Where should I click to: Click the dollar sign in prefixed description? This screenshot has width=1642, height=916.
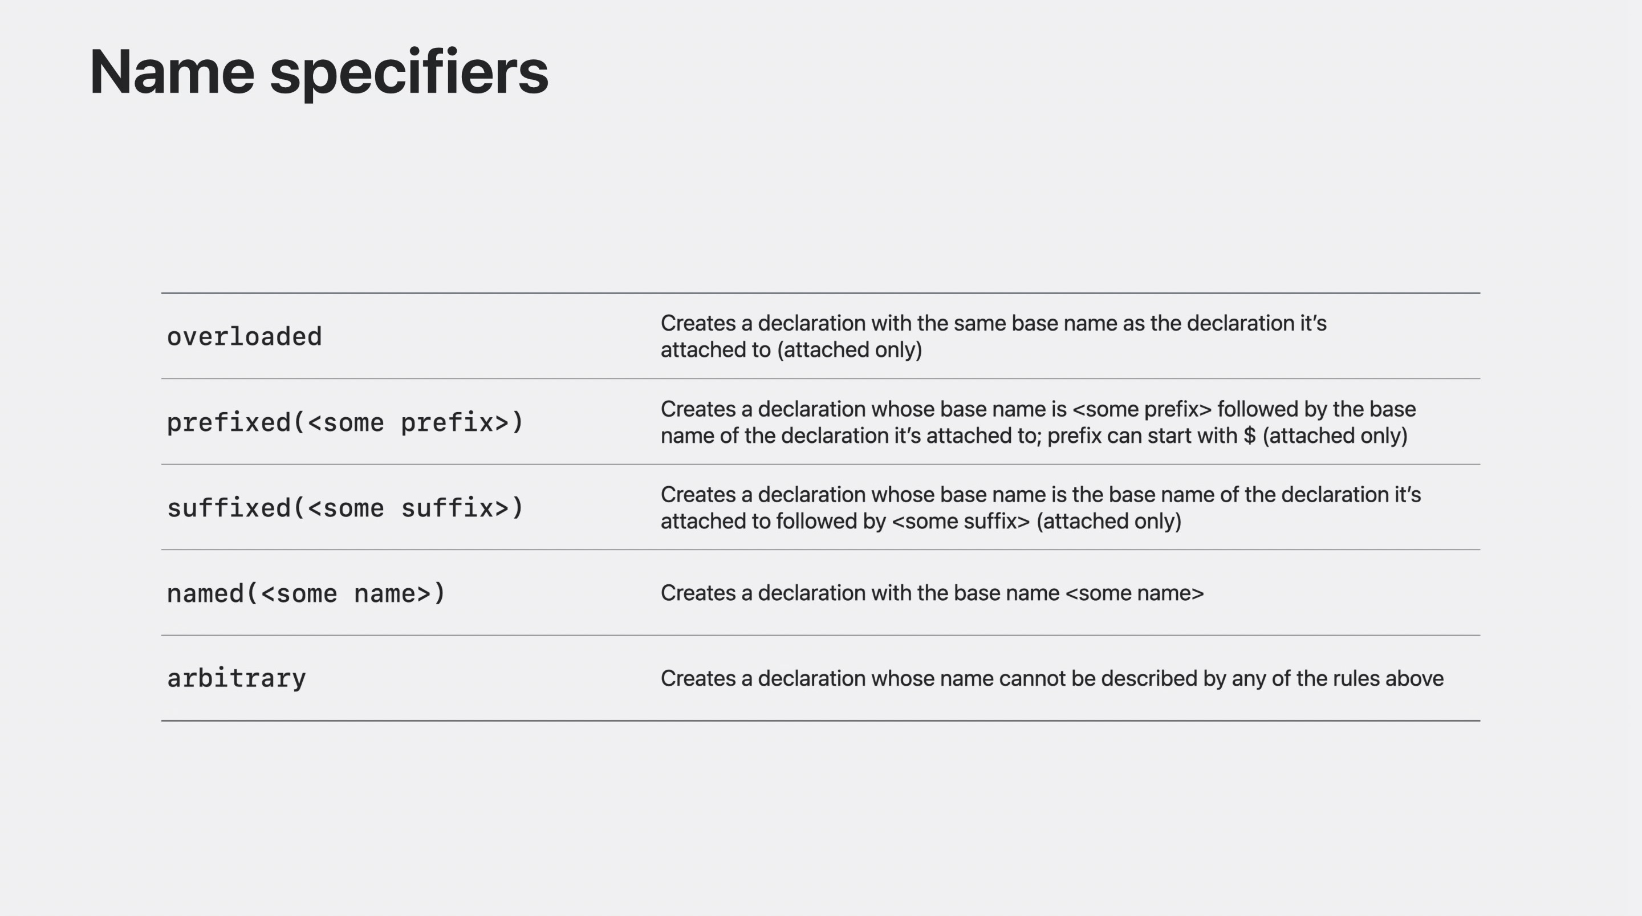point(1249,436)
